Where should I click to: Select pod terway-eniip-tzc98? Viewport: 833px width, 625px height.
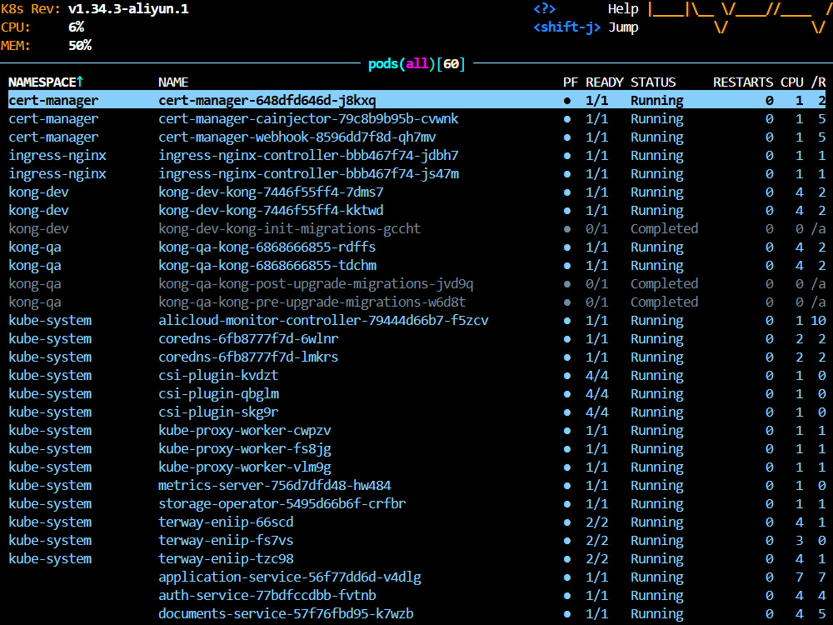pos(416,558)
